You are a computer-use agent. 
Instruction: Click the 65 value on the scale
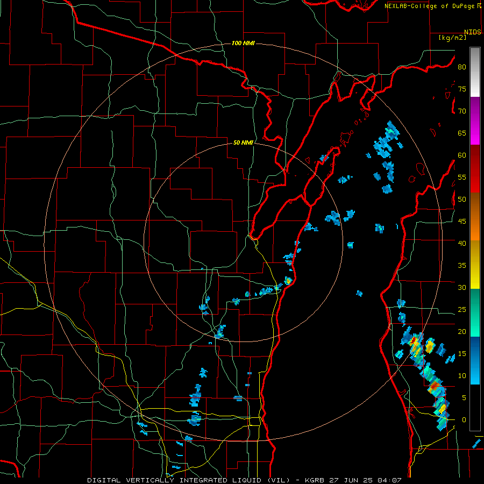coord(462,133)
